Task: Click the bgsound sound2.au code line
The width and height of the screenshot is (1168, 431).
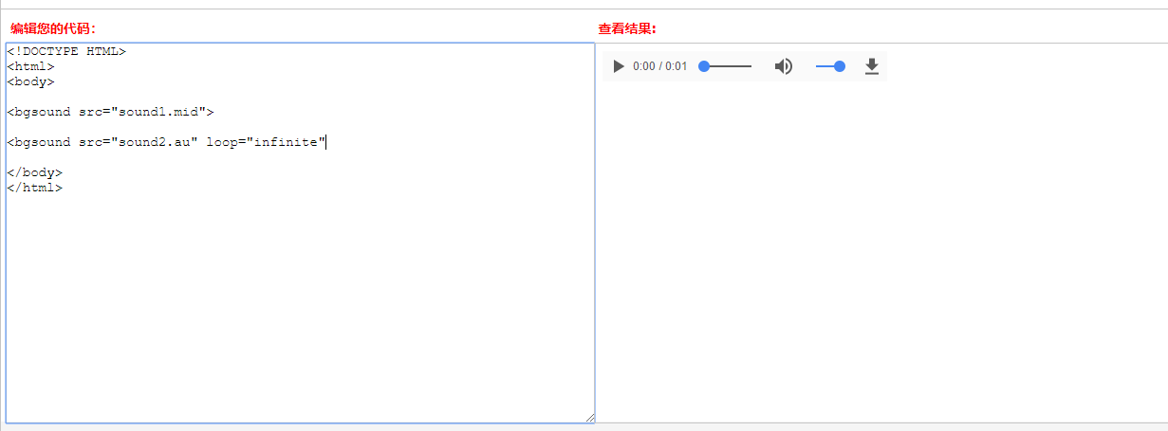Action: pos(102,142)
